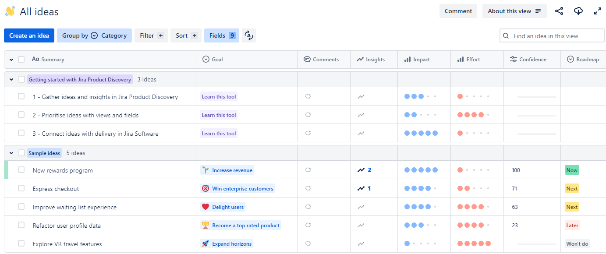Screen dimensions: 606x254
Task: Check the select-all checkbox in the header row
Action: point(21,59)
